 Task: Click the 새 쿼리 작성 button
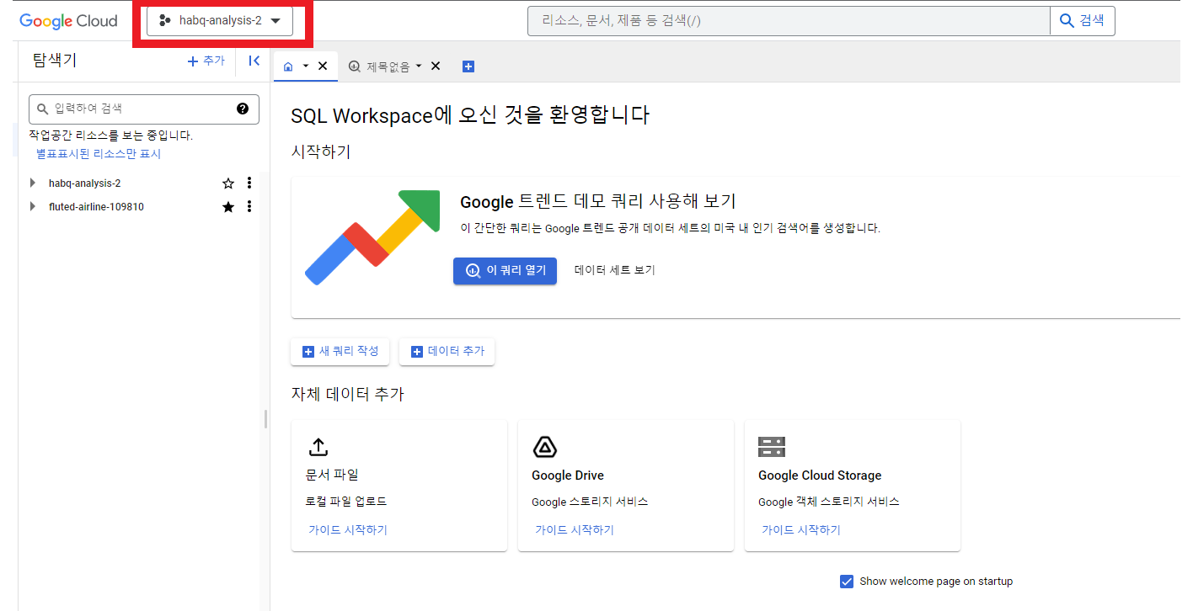tap(340, 352)
